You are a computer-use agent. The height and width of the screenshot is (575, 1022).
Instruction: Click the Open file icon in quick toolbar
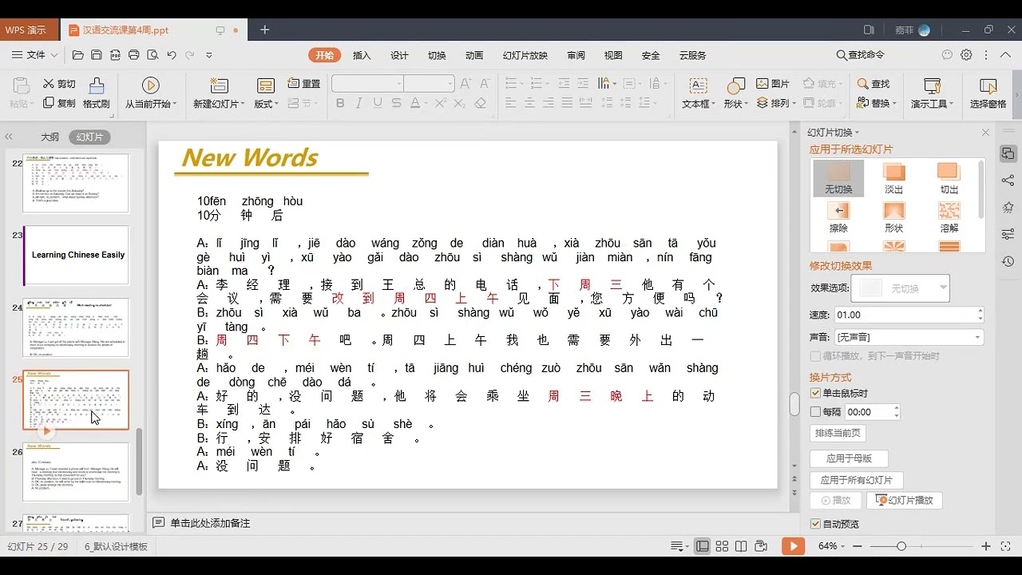pos(77,55)
